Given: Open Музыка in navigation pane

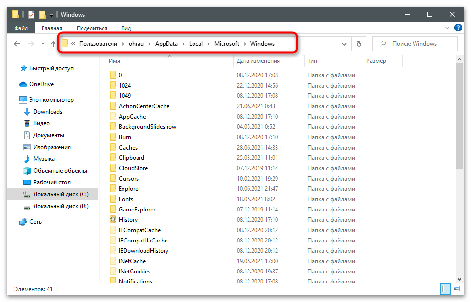Looking at the screenshot, I should (44, 159).
